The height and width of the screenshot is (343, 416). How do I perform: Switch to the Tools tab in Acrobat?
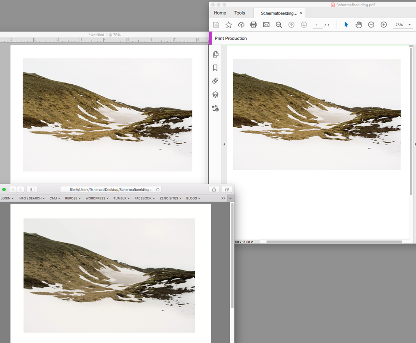tap(239, 13)
